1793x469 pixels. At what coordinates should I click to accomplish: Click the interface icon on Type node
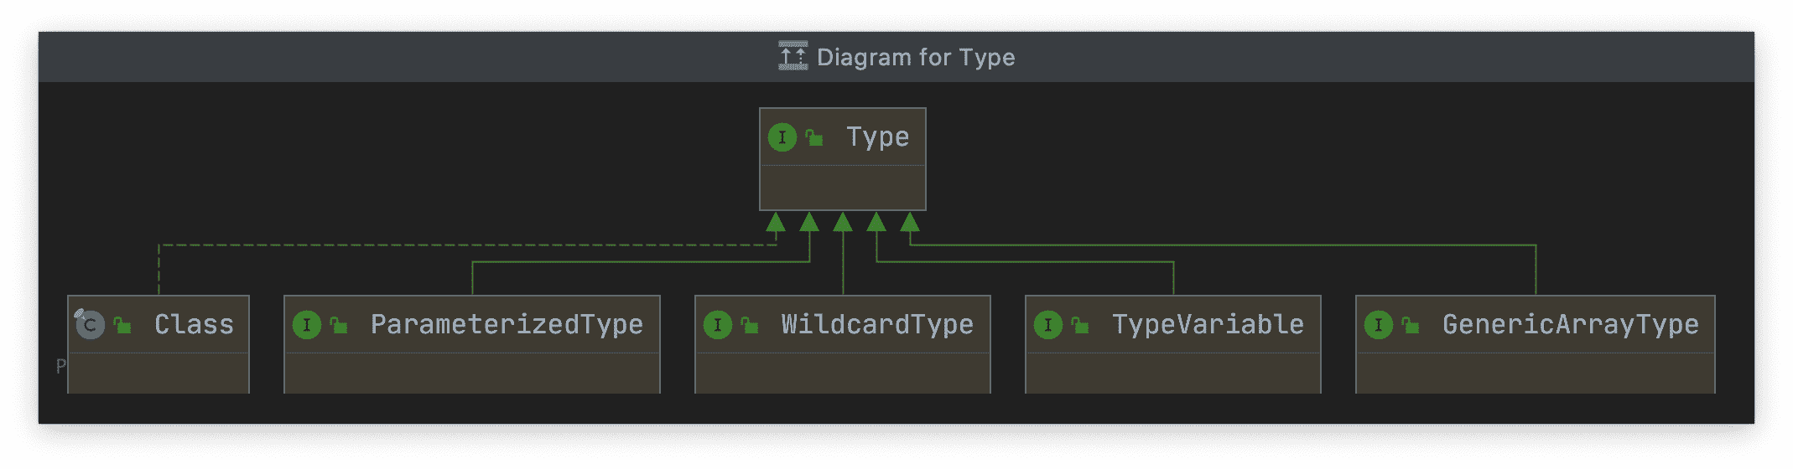pyautogui.click(x=782, y=137)
